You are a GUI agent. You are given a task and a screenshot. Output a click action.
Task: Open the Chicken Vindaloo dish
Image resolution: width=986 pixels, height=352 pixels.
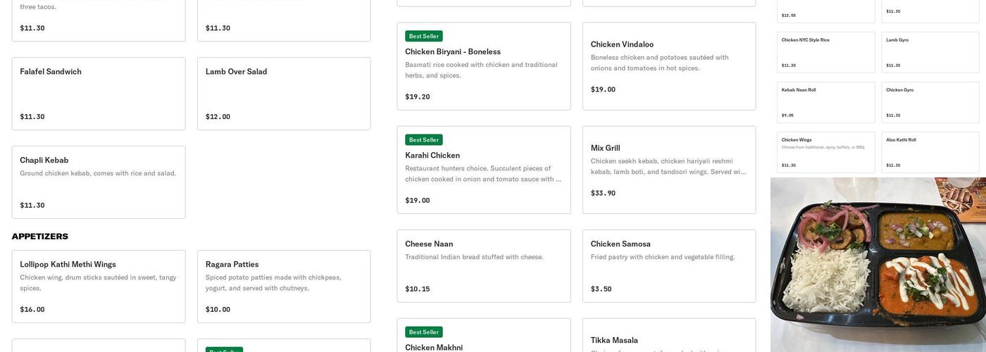[669, 66]
